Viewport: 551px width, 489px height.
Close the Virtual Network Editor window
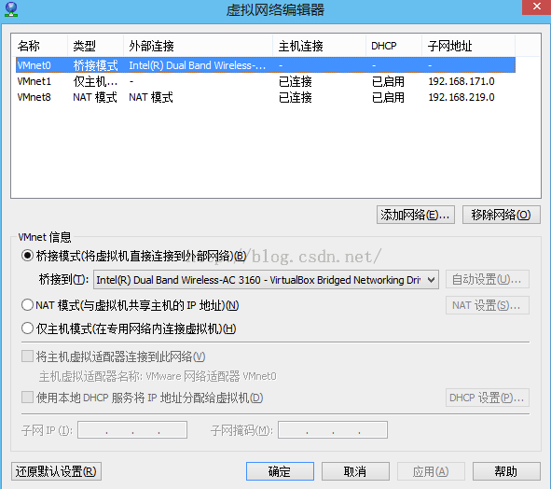tap(537, 7)
